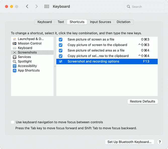Uncheck Save picture of screen as a file
The width and height of the screenshot is (168, 149).
[61, 39]
